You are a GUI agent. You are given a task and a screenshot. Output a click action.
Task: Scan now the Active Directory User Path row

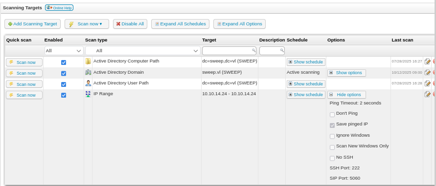24,84
